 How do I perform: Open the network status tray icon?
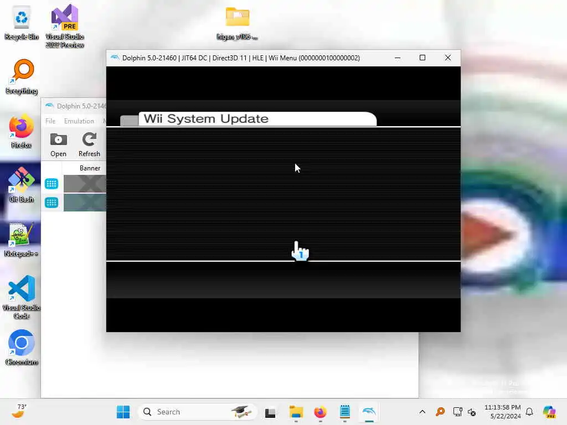pyautogui.click(x=457, y=412)
